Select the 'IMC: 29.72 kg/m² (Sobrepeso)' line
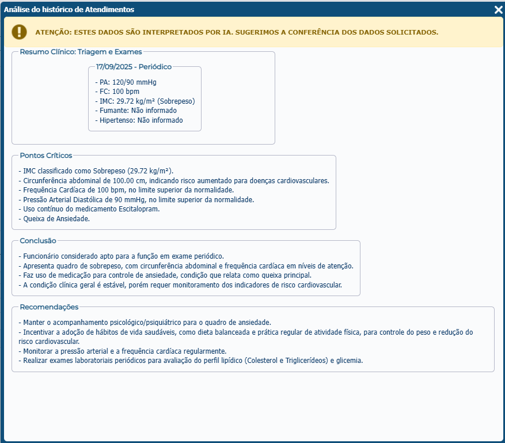The image size is (505, 443). pyautogui.click(x=145, y=101)
